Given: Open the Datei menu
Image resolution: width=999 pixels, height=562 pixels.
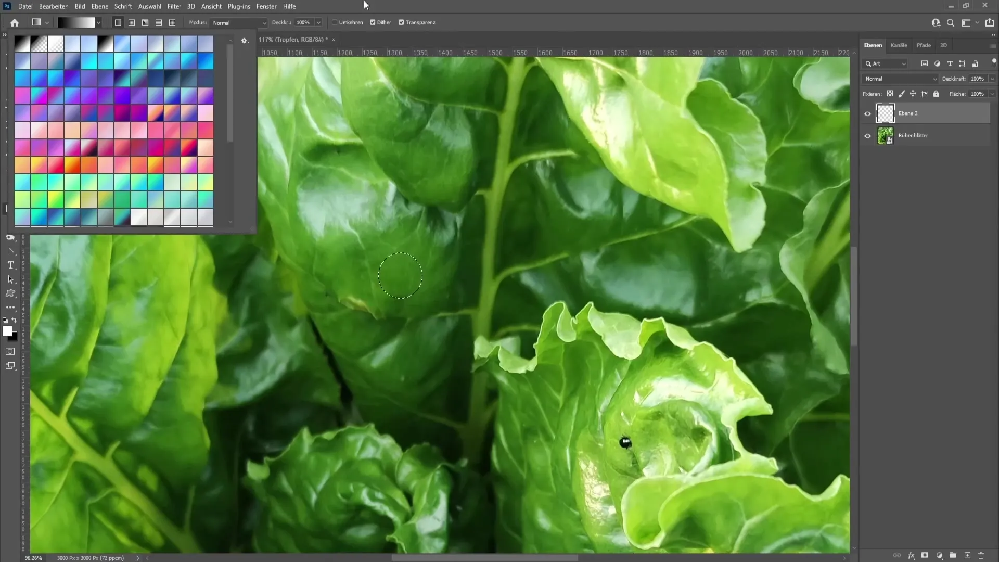Looking at the screenshot, I should pos(25,6).
